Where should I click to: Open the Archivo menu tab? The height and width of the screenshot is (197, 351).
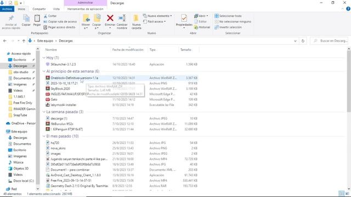click(7, 9)
